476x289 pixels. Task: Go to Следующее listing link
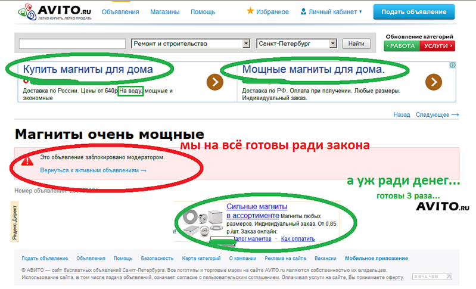click(437, 114)
